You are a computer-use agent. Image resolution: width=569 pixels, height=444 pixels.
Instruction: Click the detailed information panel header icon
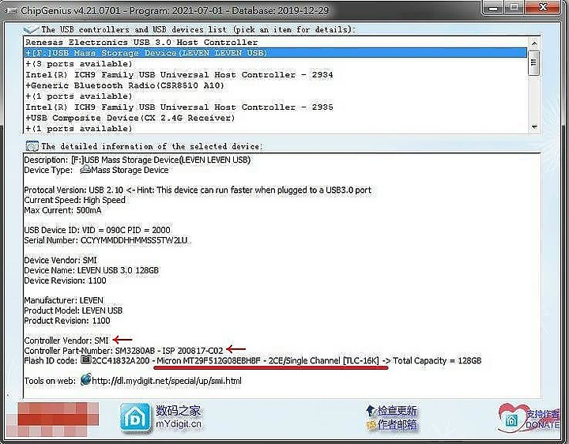point(32,146)
